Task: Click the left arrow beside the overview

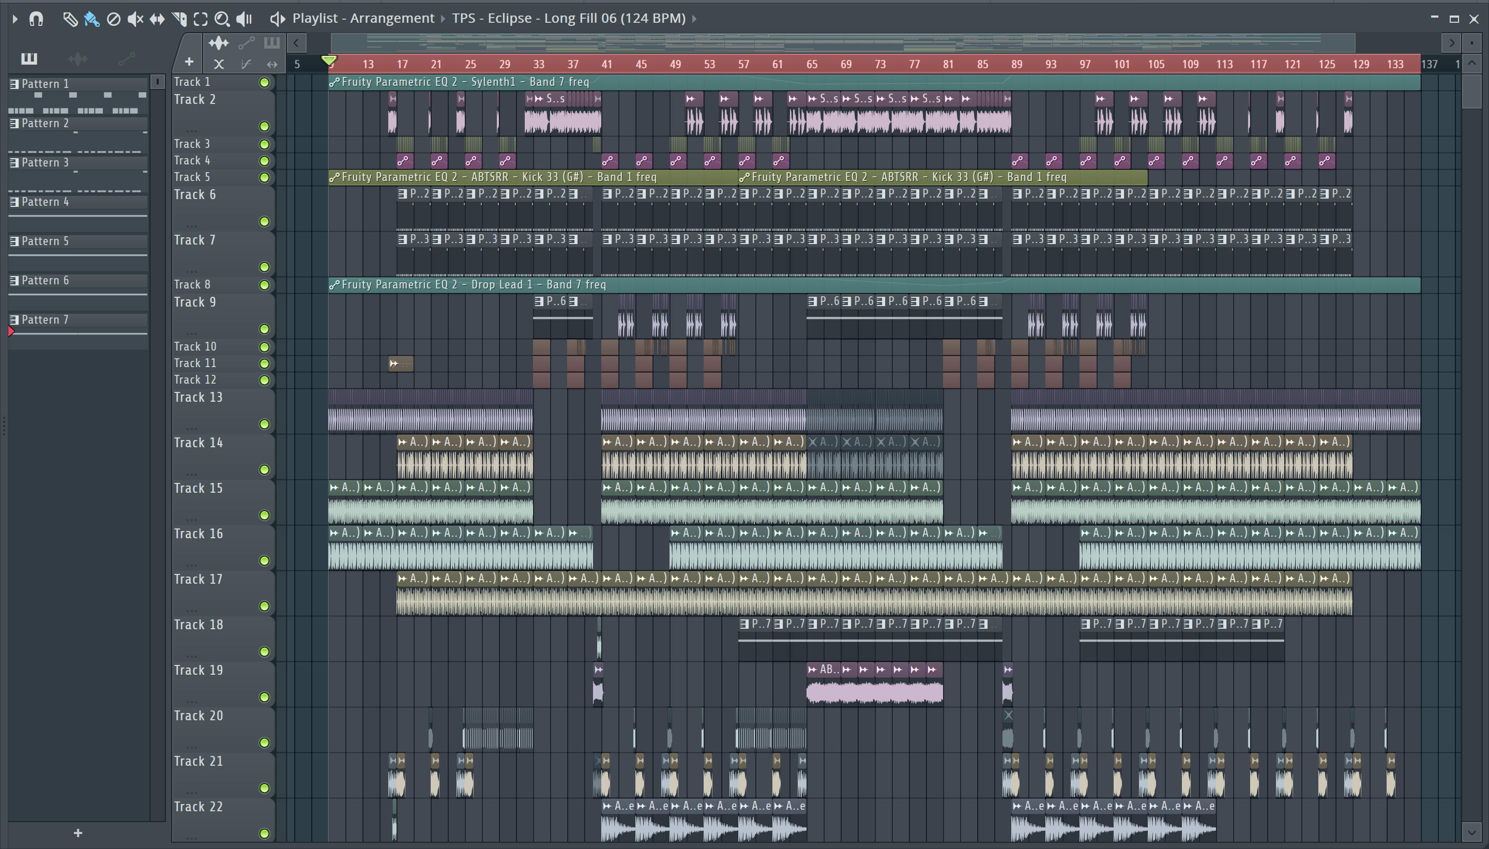Action: point(296,42)
